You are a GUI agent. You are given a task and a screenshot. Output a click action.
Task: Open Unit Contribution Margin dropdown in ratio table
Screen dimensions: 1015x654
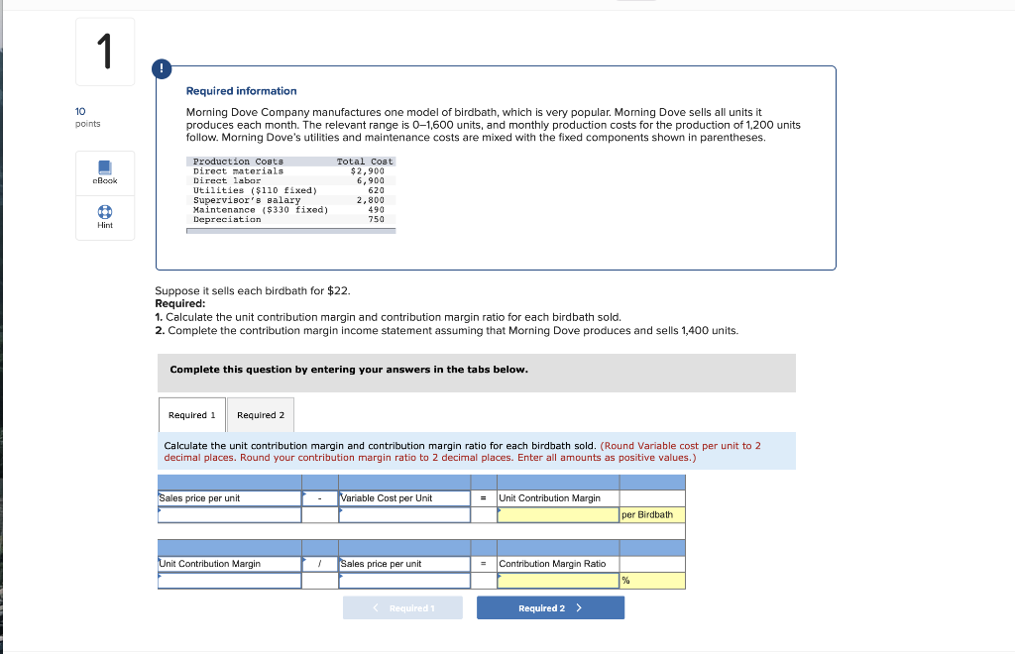(229, 564)
